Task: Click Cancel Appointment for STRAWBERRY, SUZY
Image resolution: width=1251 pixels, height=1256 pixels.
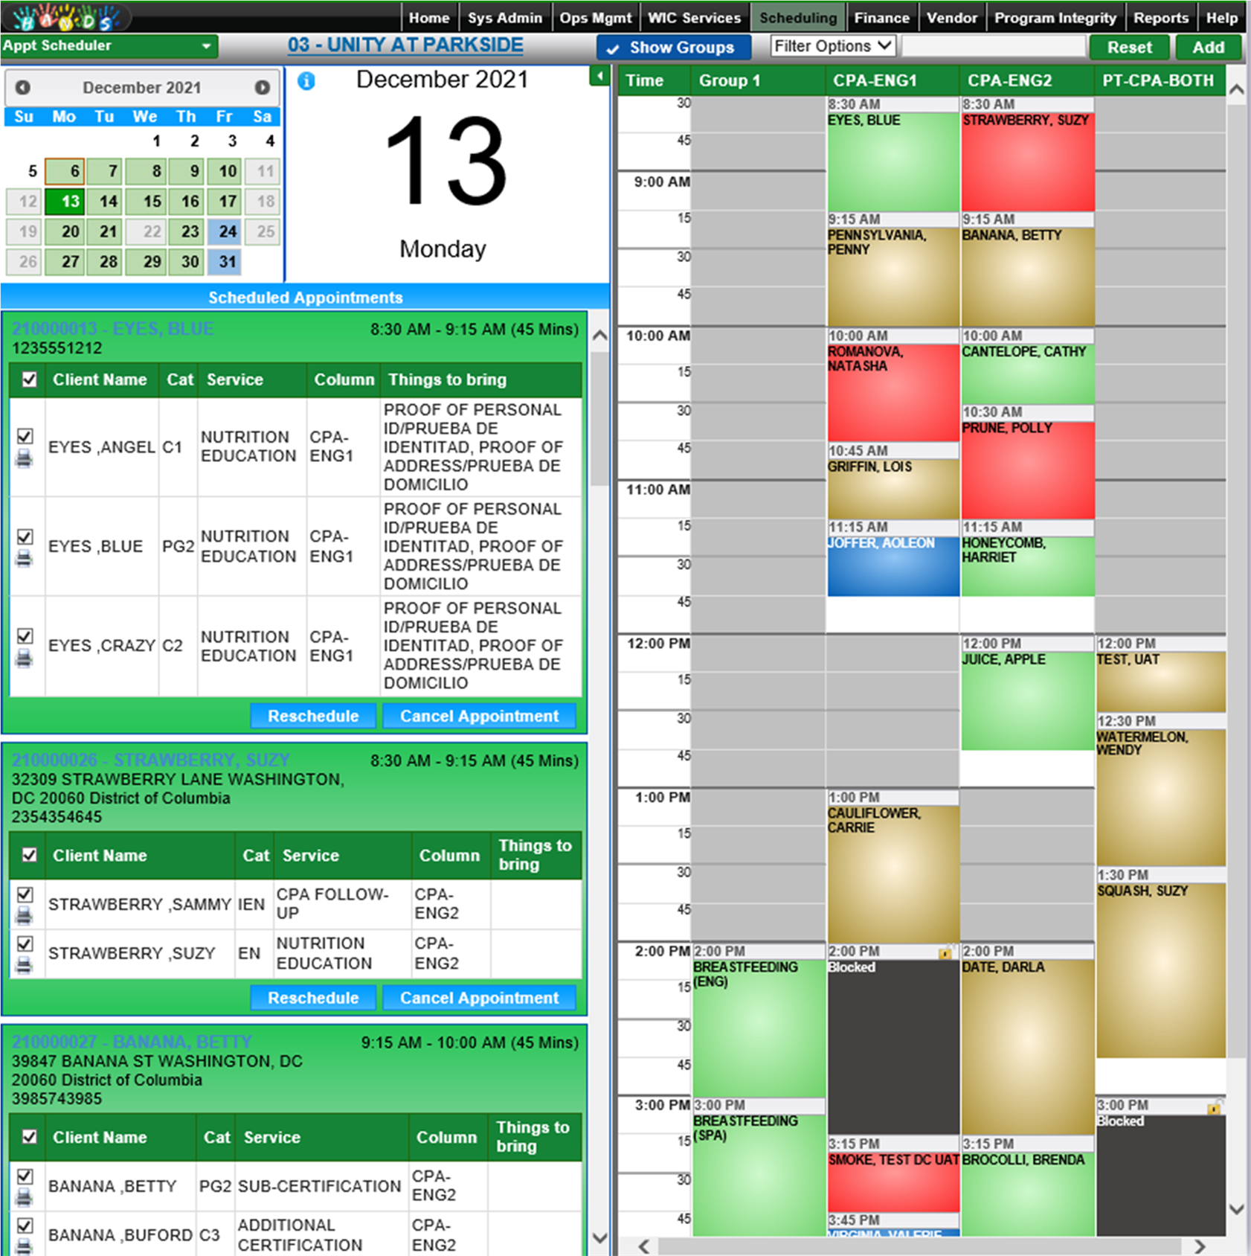Action: click(479, 998)
